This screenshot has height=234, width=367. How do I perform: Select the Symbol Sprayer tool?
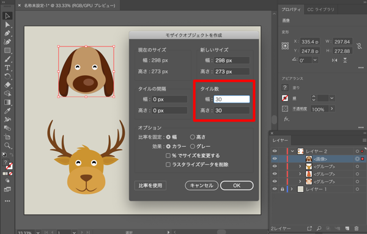point(7,120)
